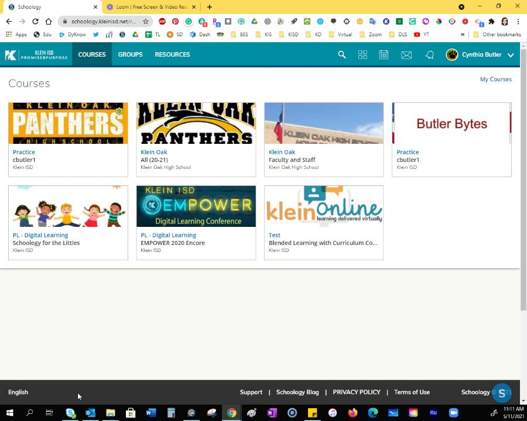Image resolution: width=527 pixels, height=421 pixels.
Task: Open the Butler Bytes course thumbnail
Action: click(x=451, y=123)
